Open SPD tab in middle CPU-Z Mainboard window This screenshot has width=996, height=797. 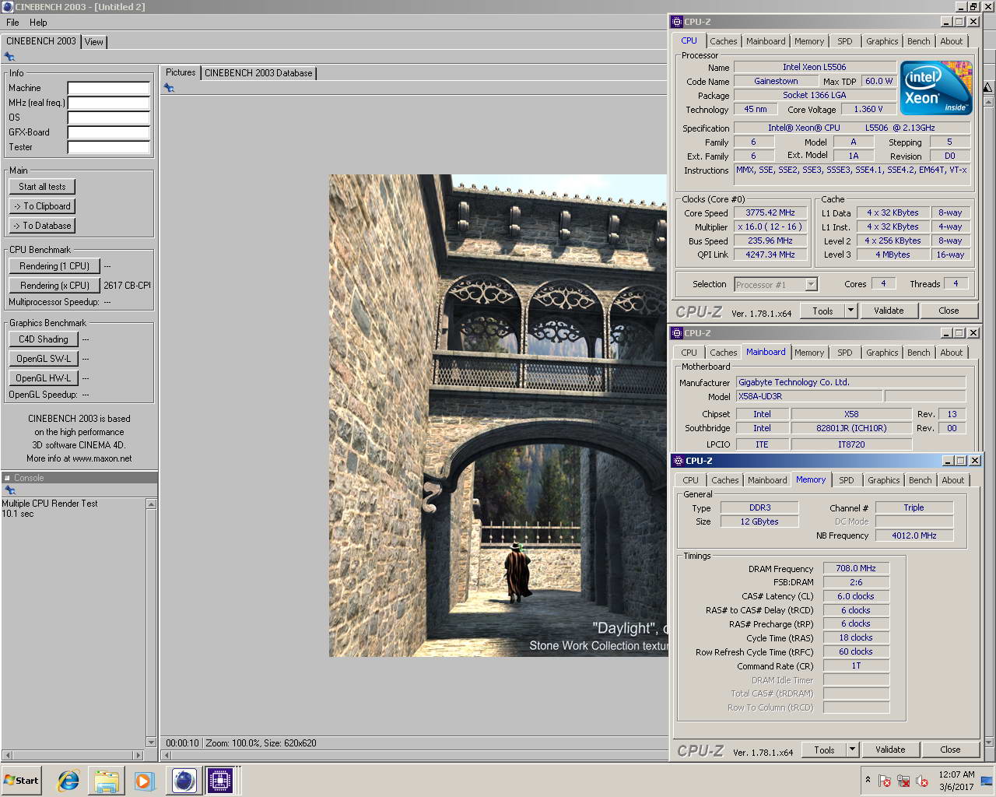[845, 353]
